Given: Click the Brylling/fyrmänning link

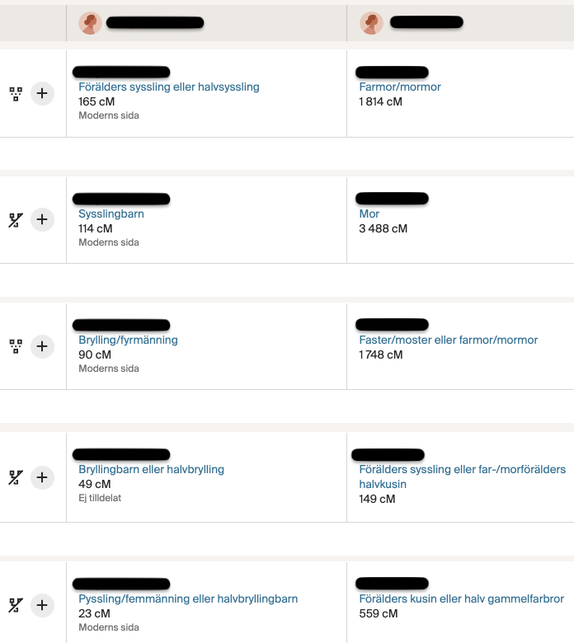Looking at the screenshot, I should tap(128, 340).
